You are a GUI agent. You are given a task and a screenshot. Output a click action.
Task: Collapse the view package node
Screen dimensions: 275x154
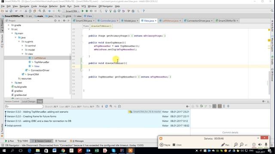point(22,54)
